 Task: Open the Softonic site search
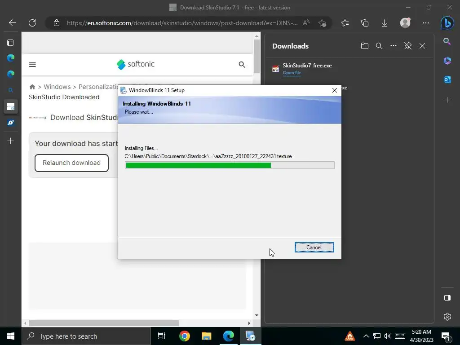pos(242,65)
